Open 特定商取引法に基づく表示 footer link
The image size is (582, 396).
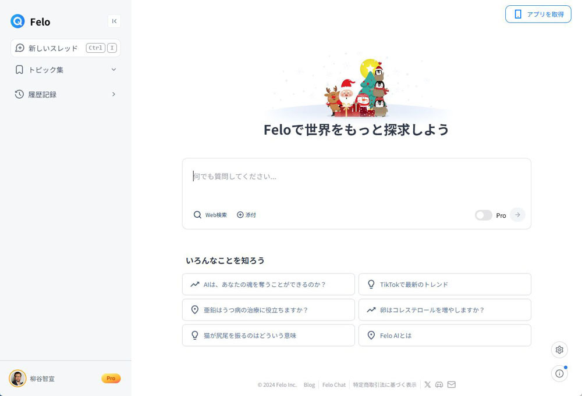(385, 385)
